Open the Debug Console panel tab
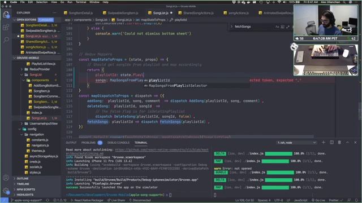The image size is (362, 203). point(118,143)
